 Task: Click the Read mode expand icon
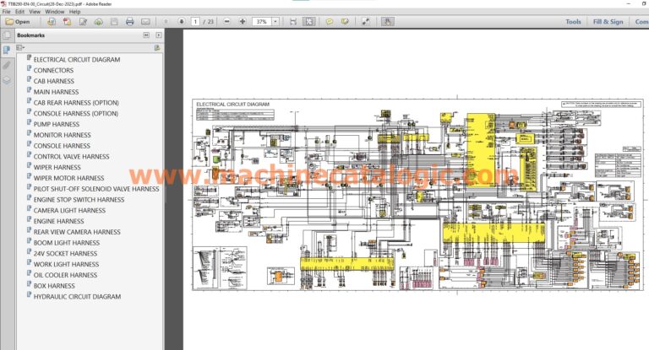(x=365, y=21)
